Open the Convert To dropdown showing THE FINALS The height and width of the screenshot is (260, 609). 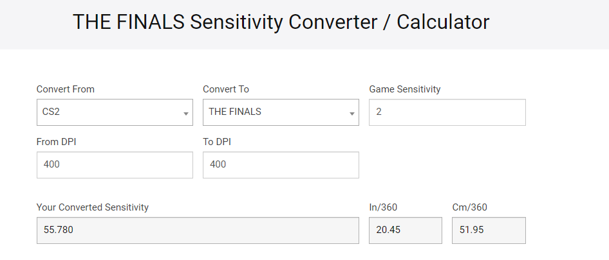tap(276, 112)
